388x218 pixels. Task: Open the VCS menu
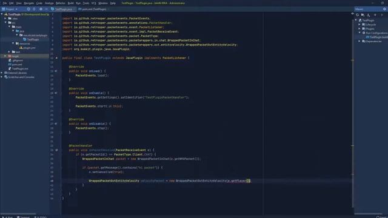click(x=94, y=3)
